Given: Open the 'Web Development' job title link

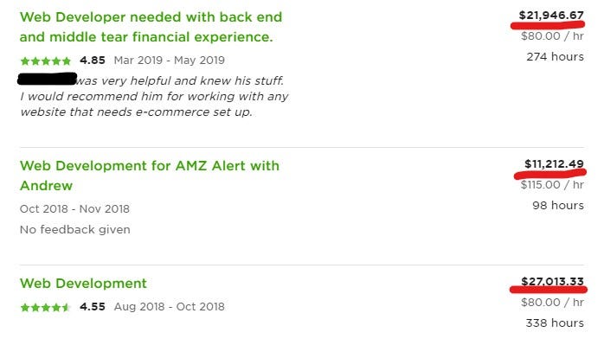Looking at the screenshot, I should 83,284.
